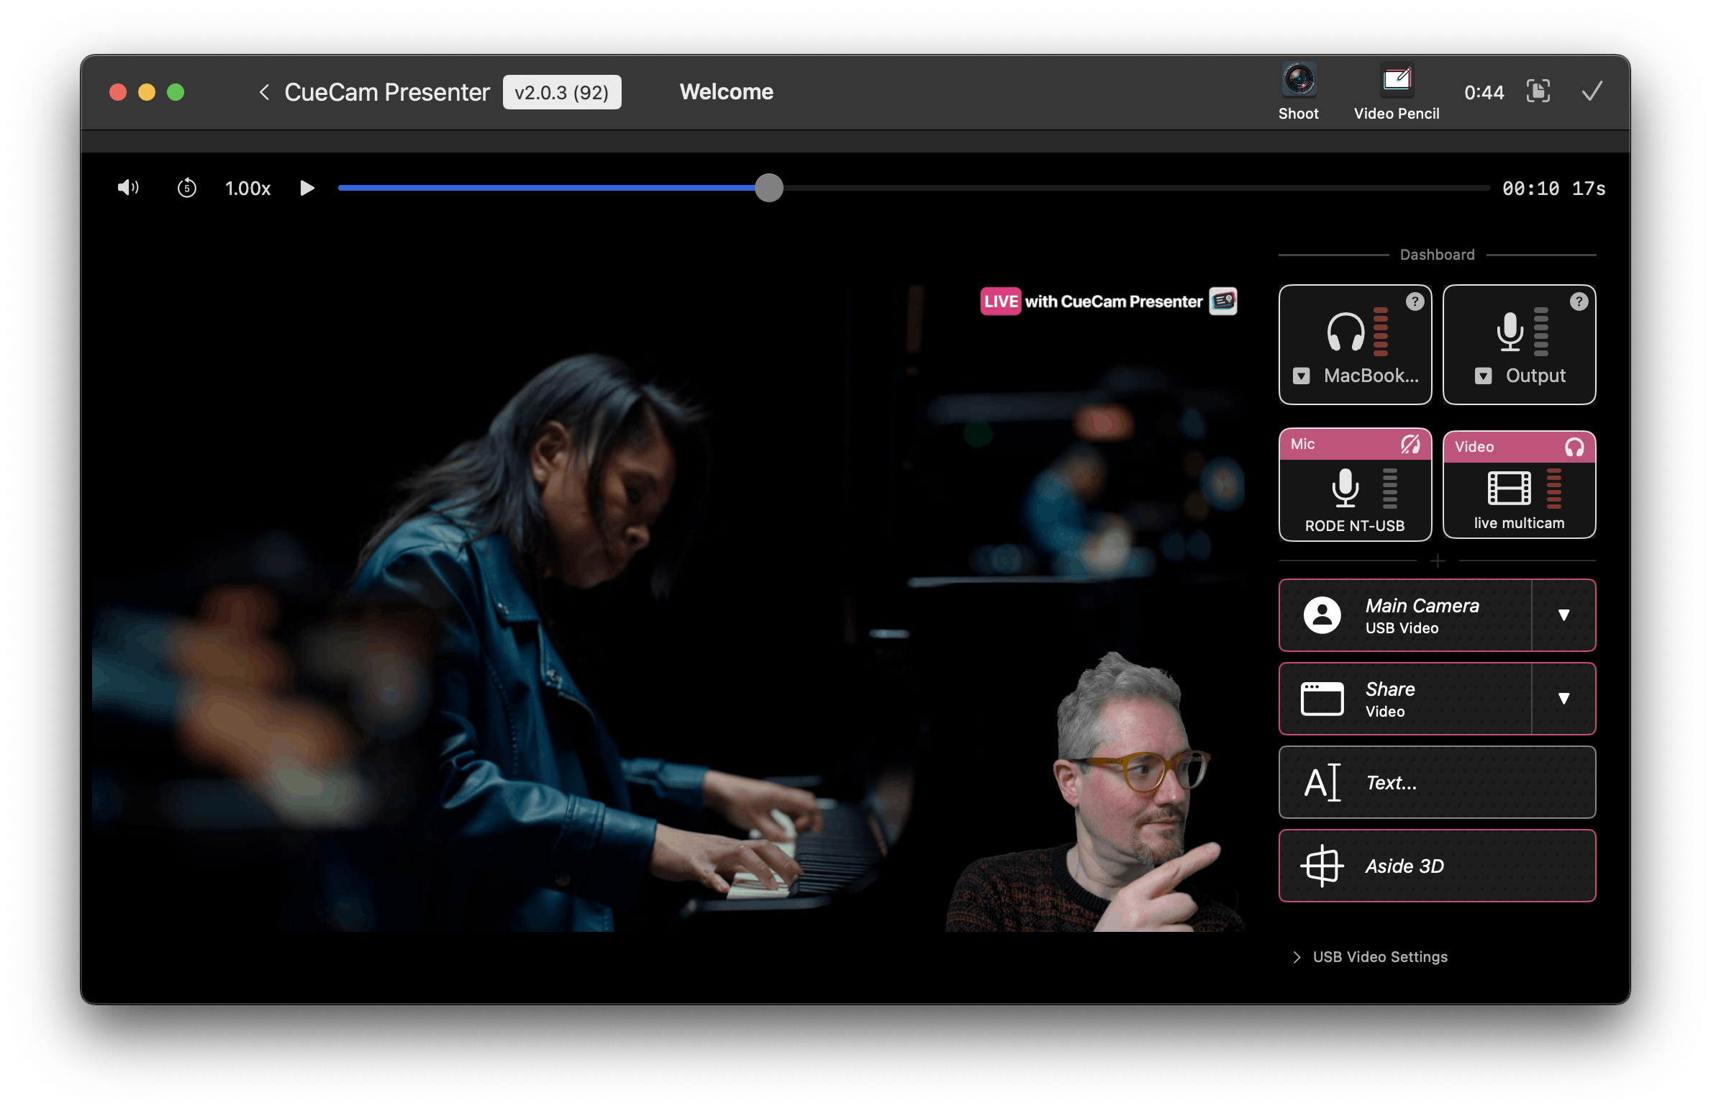Click the help icon on Output tile
1711x1111 pixels.
click(x=1579, y=301)
